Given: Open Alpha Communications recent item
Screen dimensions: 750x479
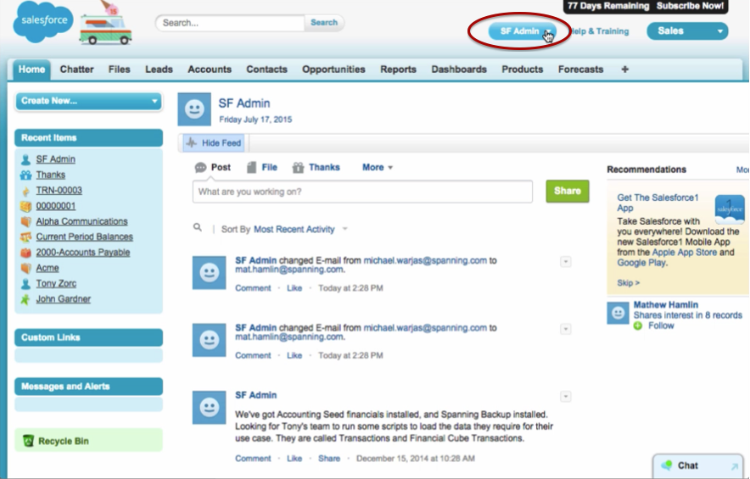Looking at the screenshot, I should [x=81, y=221].
